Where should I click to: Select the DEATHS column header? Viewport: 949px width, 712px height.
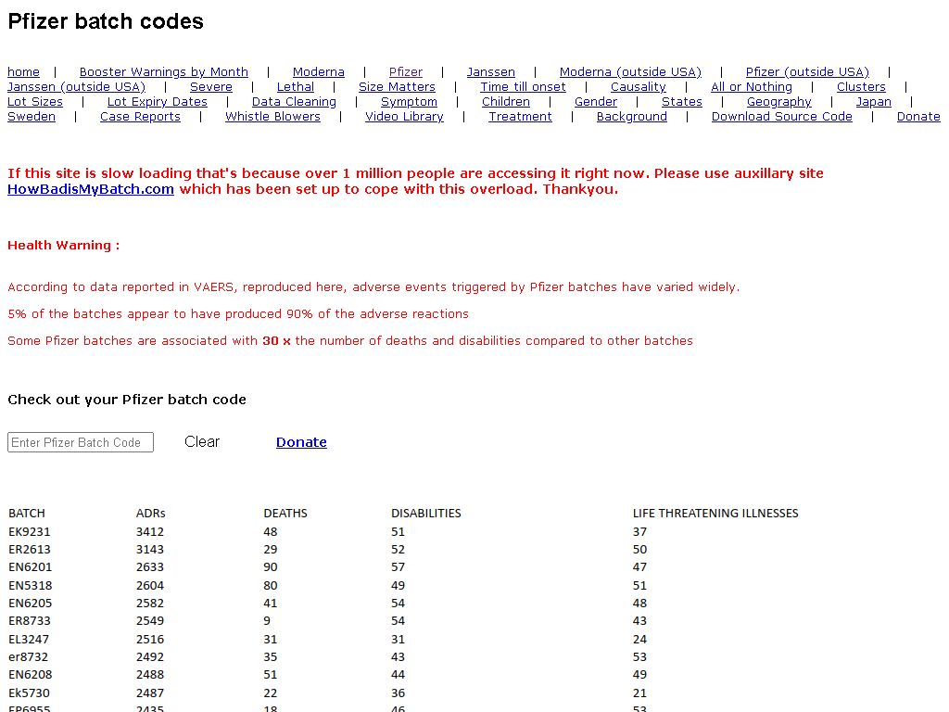coord(285,514)
